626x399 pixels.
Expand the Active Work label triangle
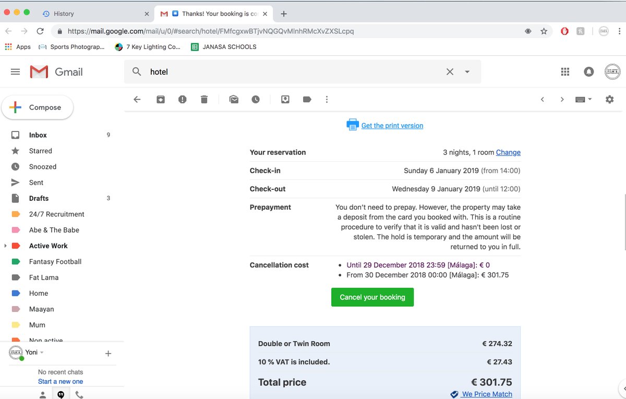(x=5, y=246)
